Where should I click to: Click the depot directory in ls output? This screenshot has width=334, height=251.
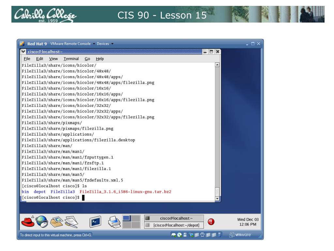point(39,192)
